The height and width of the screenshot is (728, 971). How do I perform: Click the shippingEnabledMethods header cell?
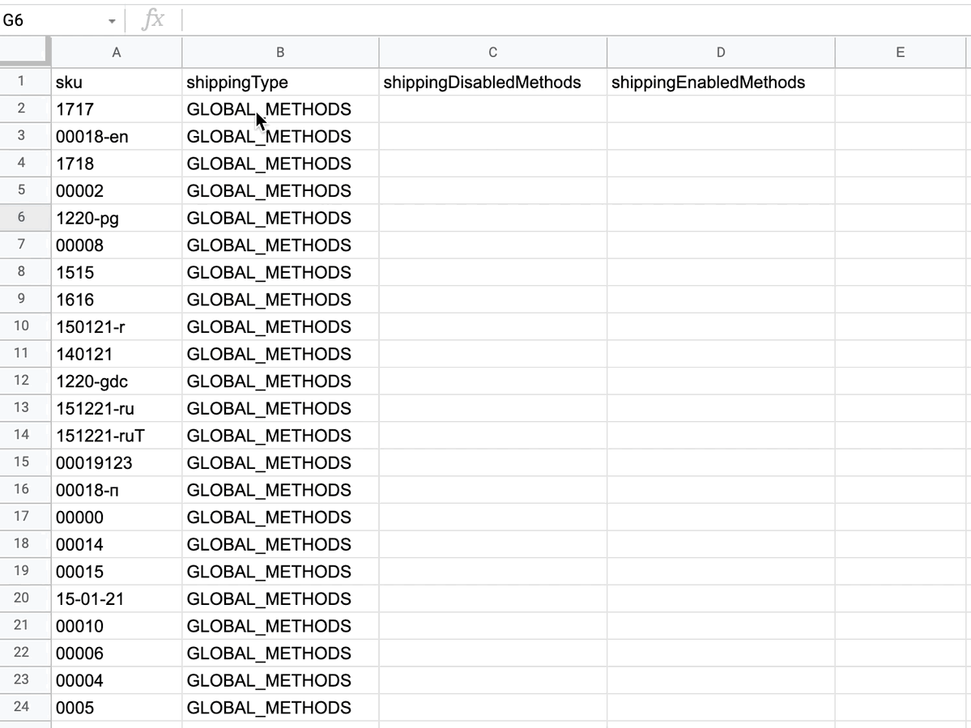click(720, 83)
